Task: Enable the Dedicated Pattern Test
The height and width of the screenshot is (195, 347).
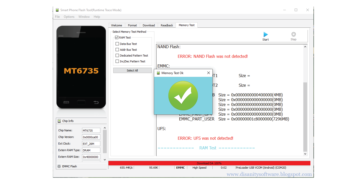Action: [117, 55]
